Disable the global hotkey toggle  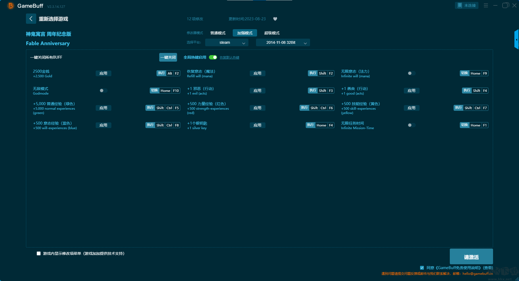213,57
